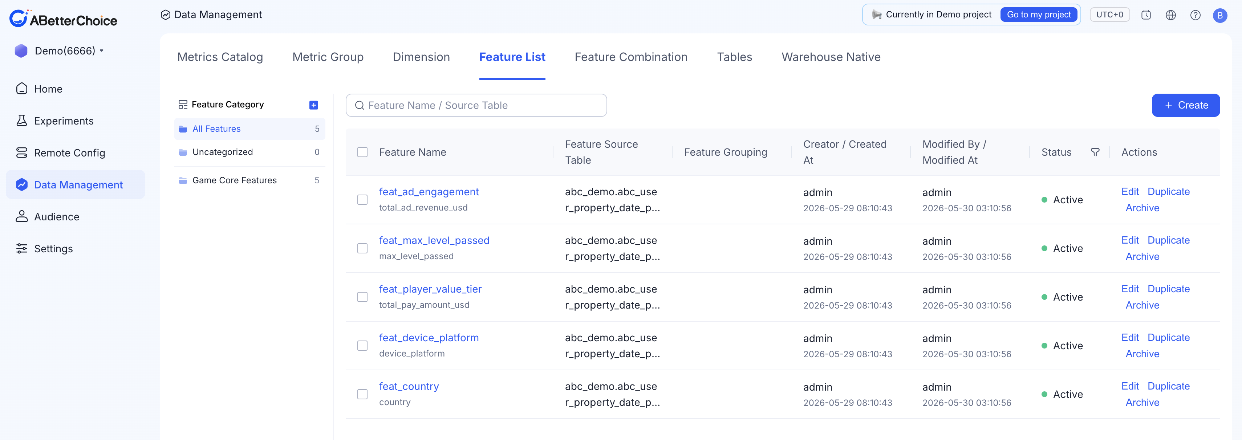1242x440 pixels.
Task: Open the Remote Config icon
Action: tap(22, 152)
